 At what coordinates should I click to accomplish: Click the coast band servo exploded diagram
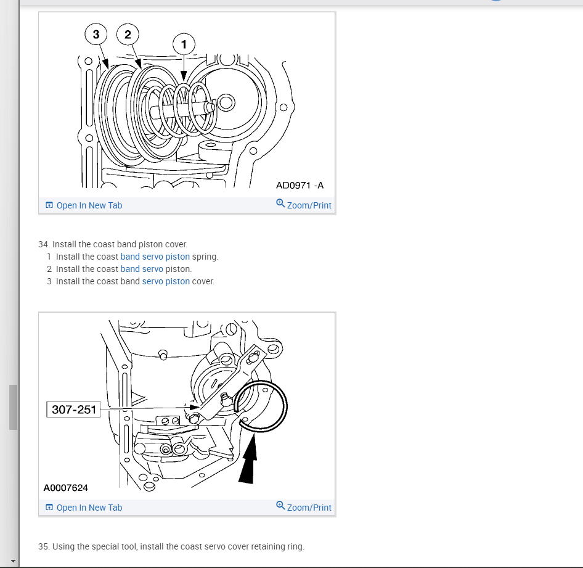tap(187, 105)
